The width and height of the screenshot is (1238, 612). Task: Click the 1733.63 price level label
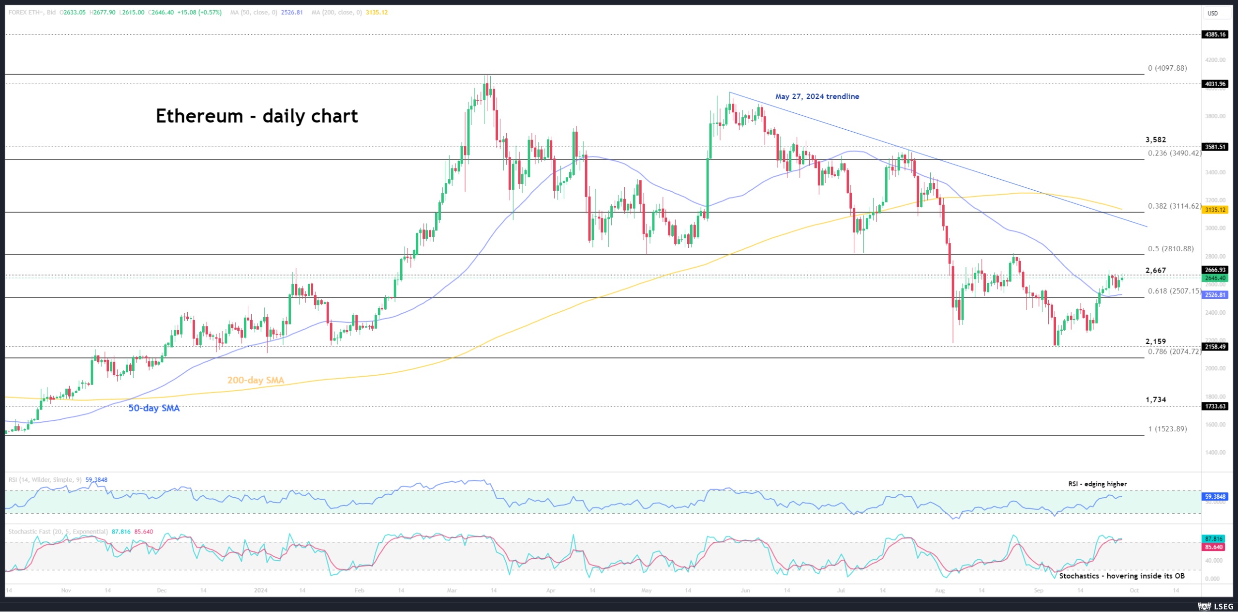coord(1215,406)
